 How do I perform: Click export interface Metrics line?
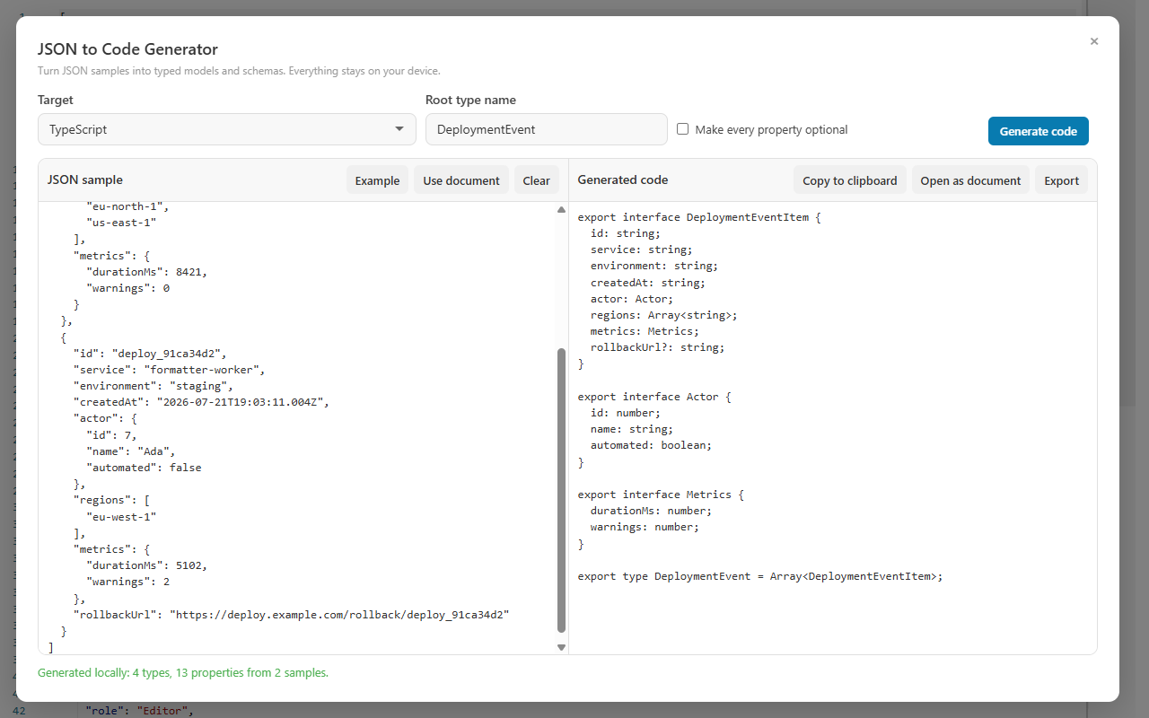pos(661,495)
